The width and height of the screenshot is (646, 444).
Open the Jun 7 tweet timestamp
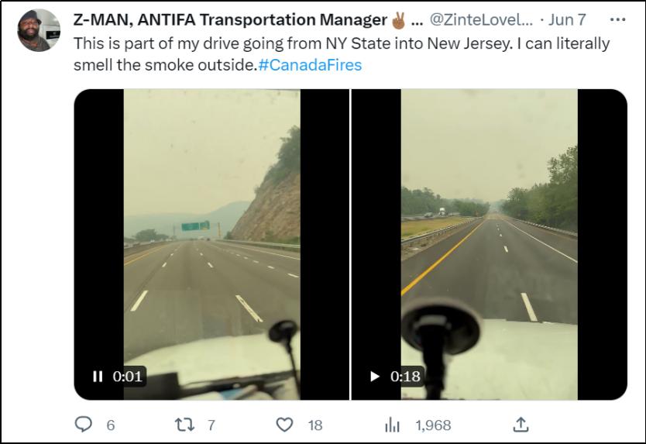(569, 19)
